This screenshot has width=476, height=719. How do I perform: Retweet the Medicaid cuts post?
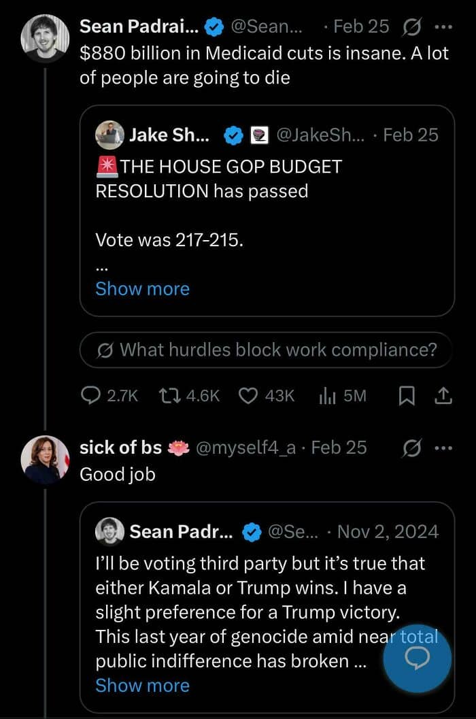167,395
